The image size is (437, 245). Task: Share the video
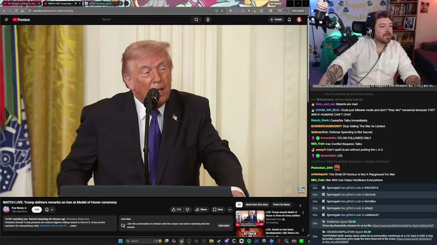[x=201, y=209]
